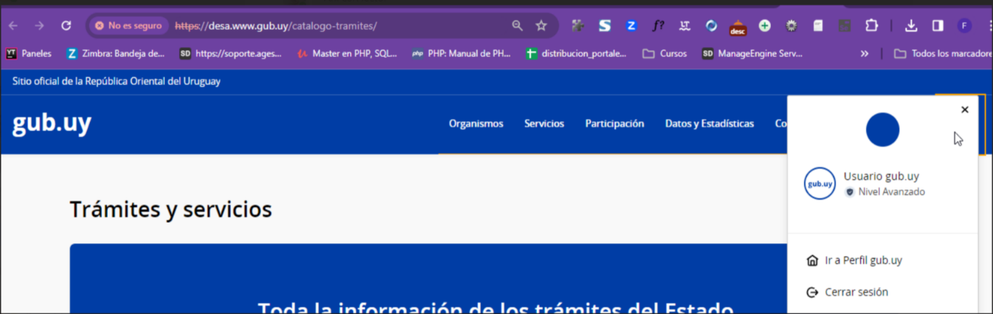Open the Organismos menu
The height and width of the screenshot is (314, 993).
(476, 124)
